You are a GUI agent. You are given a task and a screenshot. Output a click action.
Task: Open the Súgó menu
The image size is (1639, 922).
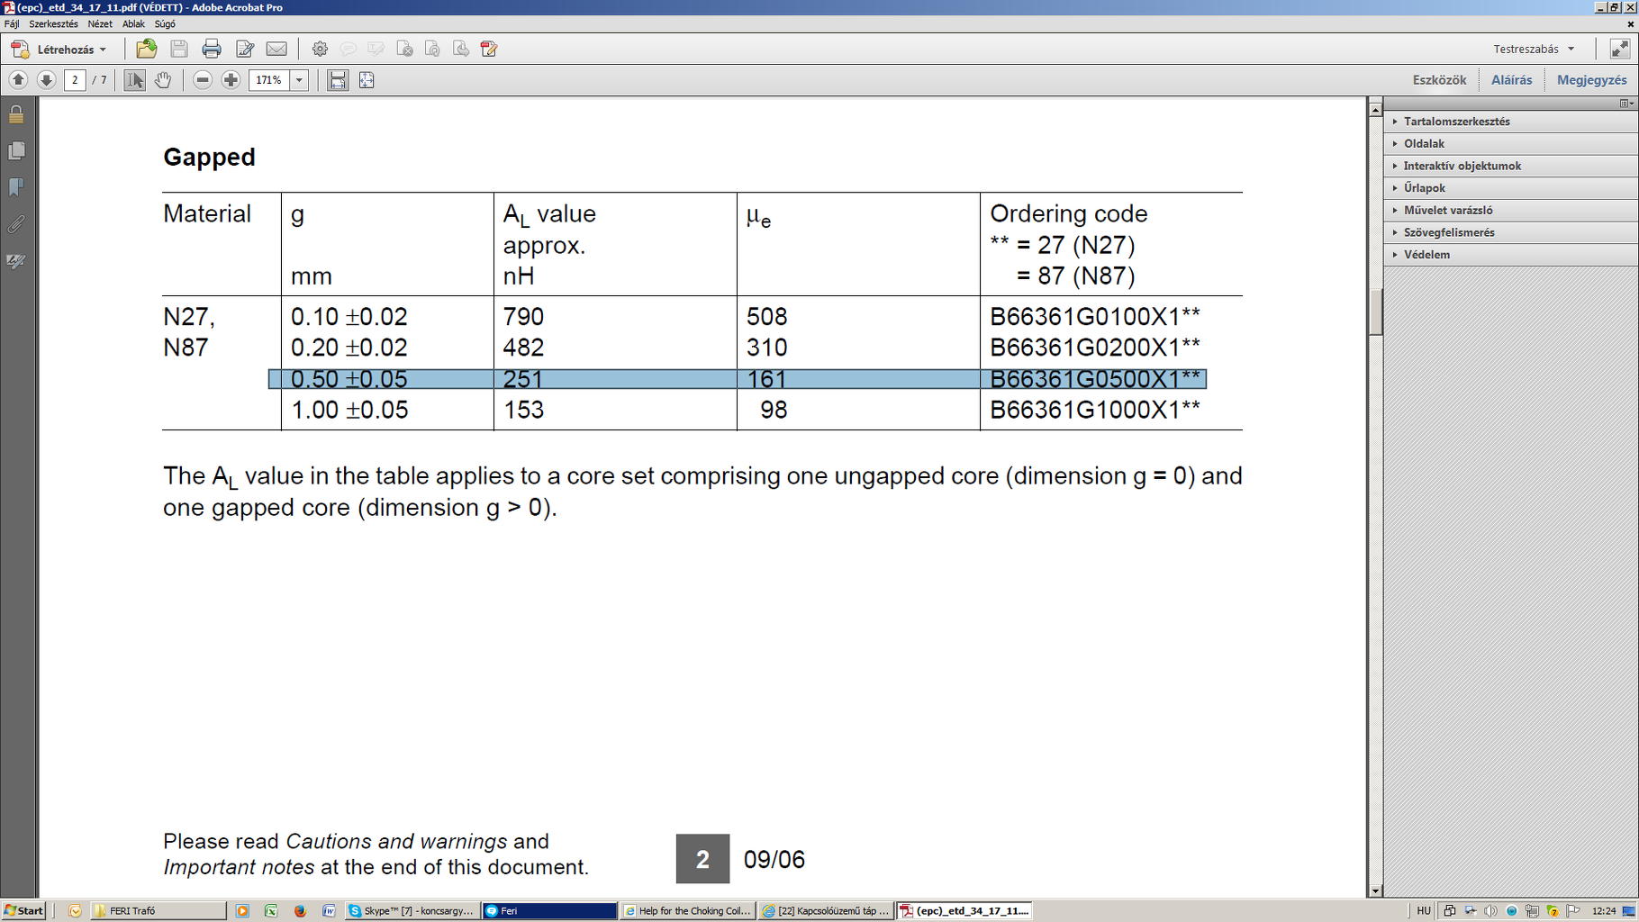[165, 24]
